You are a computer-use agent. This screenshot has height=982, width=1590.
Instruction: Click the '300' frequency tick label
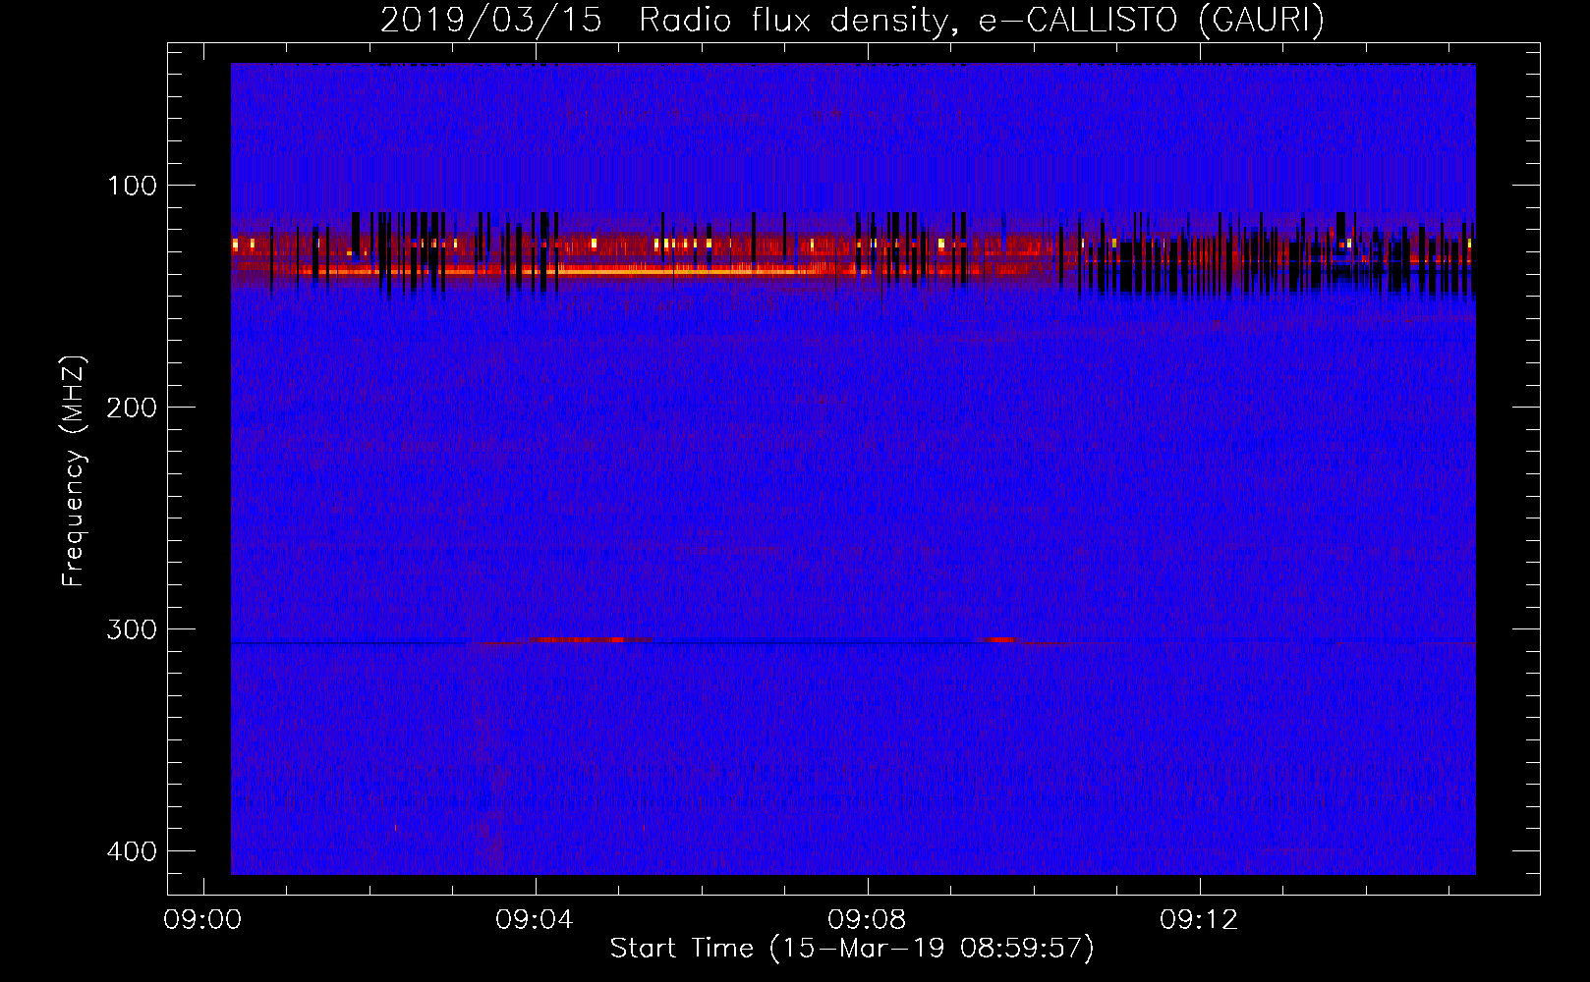(x=132, y=629)
